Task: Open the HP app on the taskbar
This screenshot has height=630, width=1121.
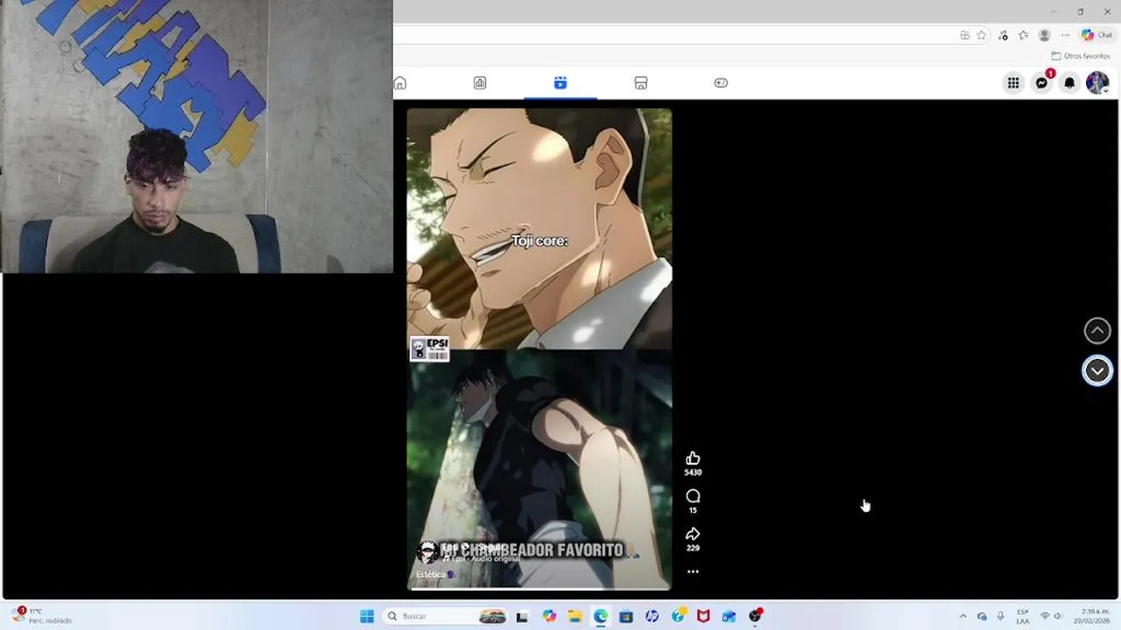Action: click(x=652, y=616)
